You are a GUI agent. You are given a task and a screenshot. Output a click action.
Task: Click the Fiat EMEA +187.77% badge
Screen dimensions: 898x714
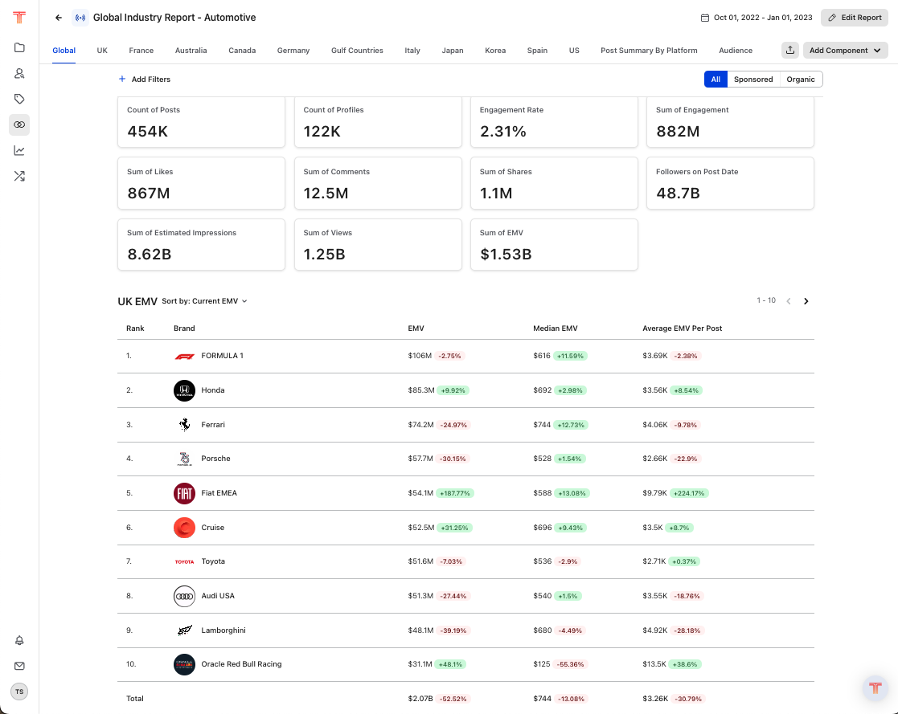point(455,493)
